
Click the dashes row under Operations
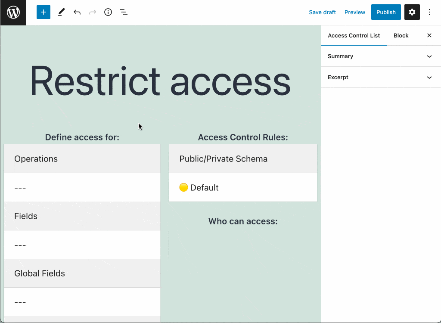pos(82,187)
